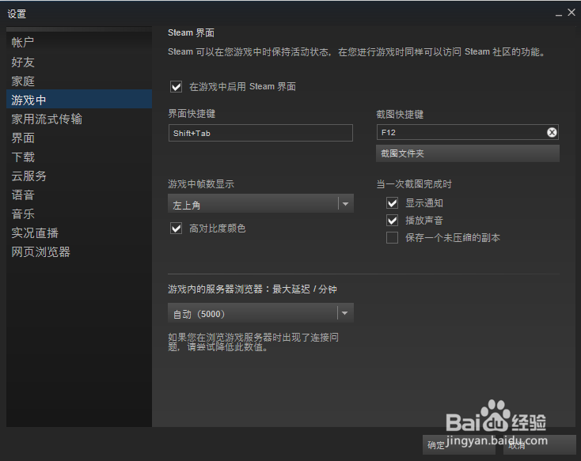The height and width of the screenshot is (461, 581).
Task: Clear the F12 screenshot shortcut
Action: pyautogui.click(x=552, y=132)
